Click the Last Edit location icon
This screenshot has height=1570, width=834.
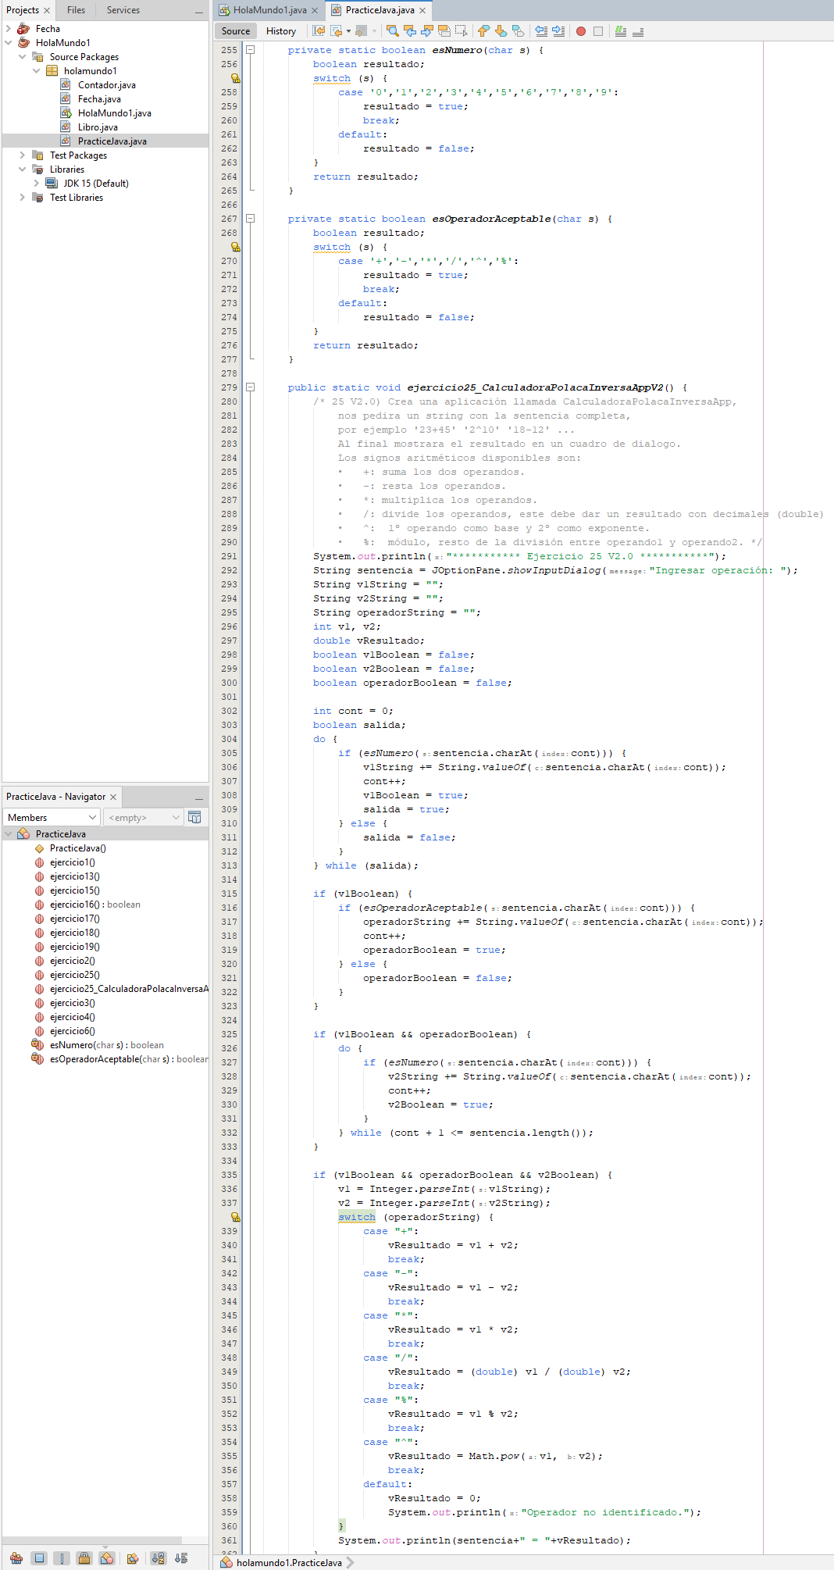(319, 31)
